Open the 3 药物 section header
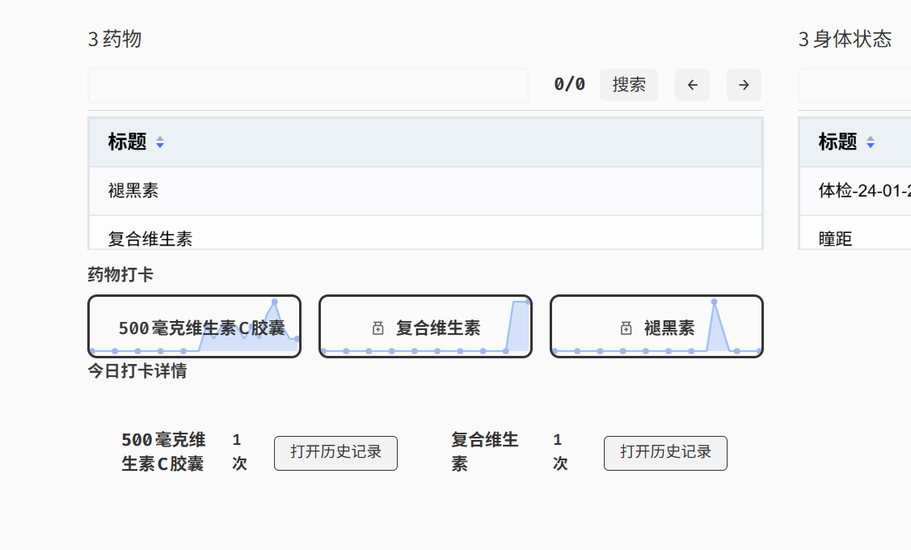Image resolution: width=911 pixels, height=550 pixels. (x=114, y=38)
